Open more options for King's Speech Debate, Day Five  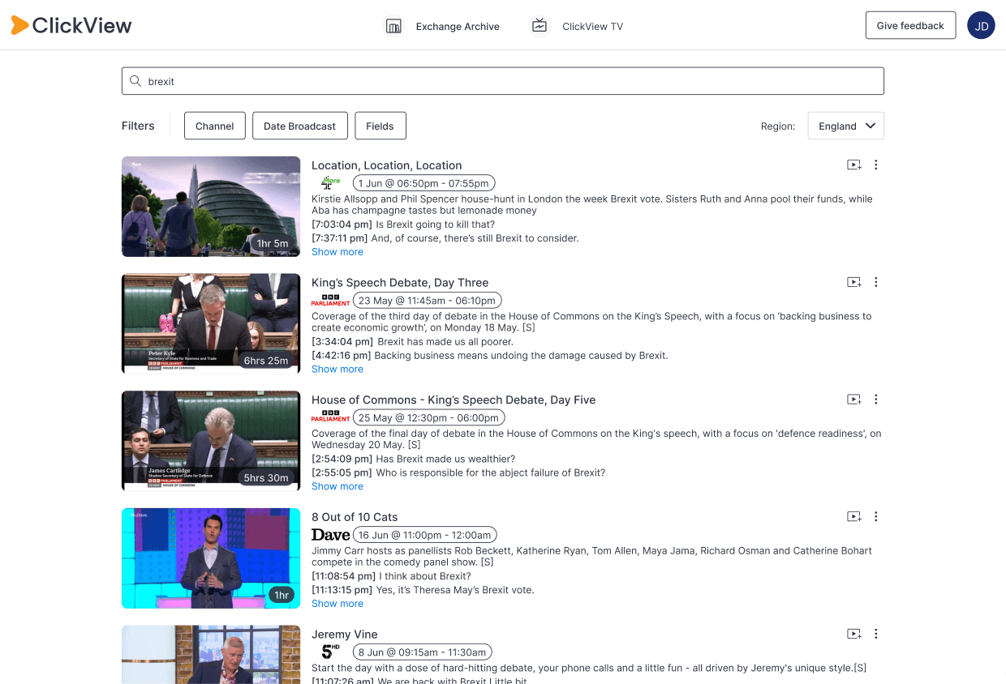[875, 400]
